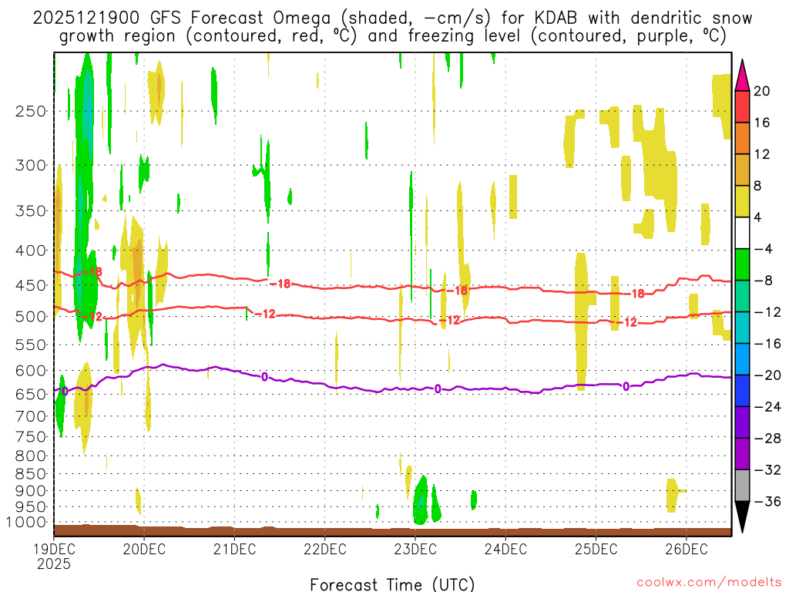Image resolution: width=789 pixels, height=592 pixels.
Task: Click the 2025 year label under 19DEC
Action: pyautogui.click(x=53, y=563)
